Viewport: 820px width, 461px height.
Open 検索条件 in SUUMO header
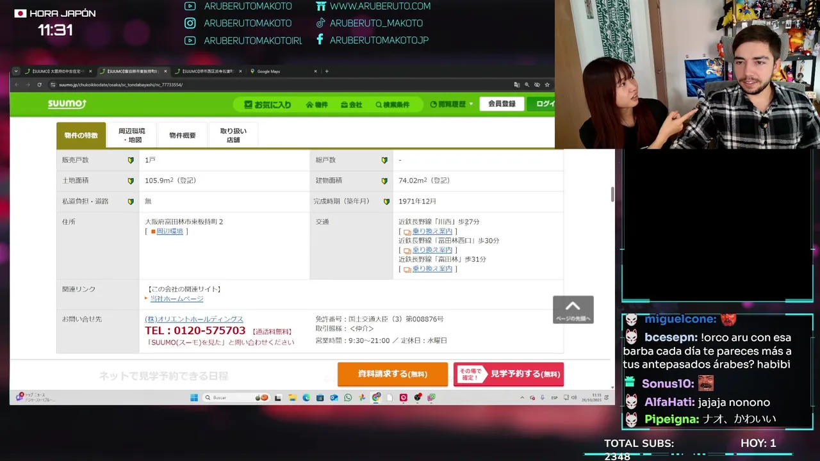(392, 104)
